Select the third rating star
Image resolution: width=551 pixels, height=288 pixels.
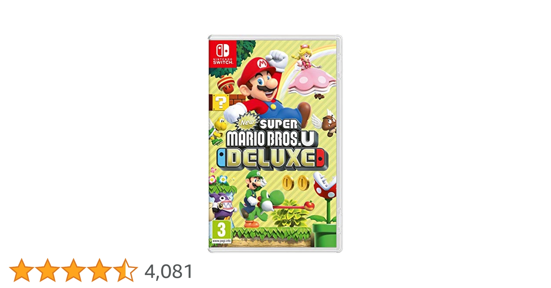coord(73,270)
